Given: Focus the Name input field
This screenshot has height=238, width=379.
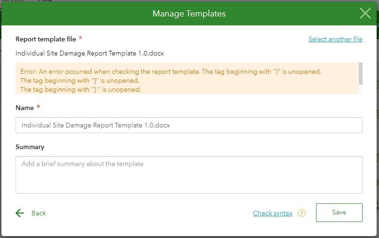Looking at the screenshot, I should [189, 125].
